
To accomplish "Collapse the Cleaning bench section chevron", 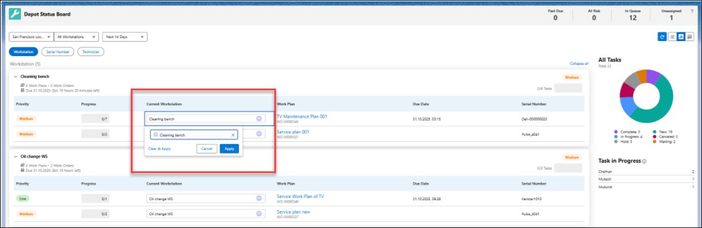I will tap(16, 76).
